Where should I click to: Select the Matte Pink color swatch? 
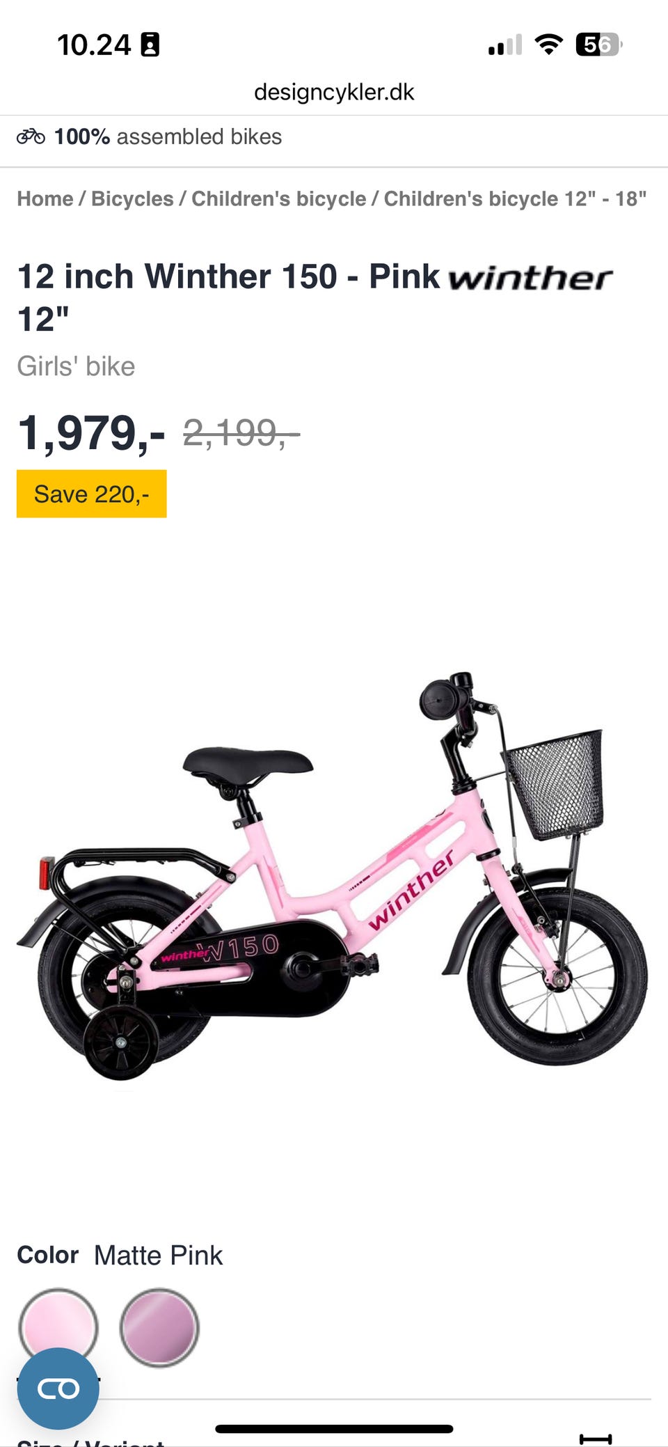tap(58, 1327)
